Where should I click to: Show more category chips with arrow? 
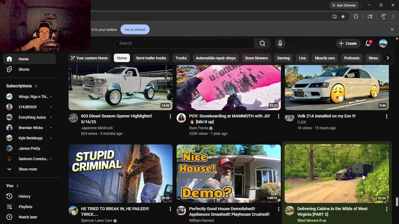tap(387, 58)
